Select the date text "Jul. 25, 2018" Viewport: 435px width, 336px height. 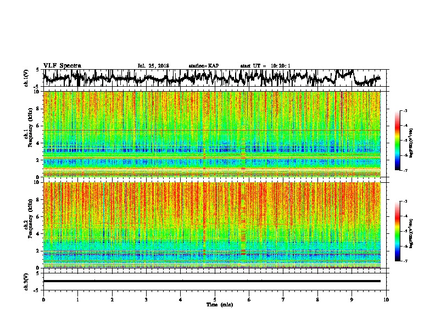coord(153,66)
